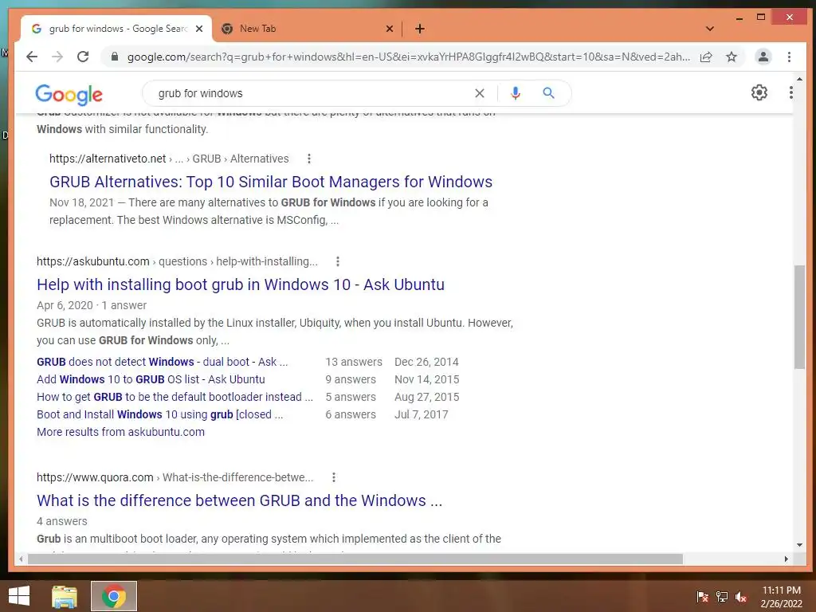The width and height of the screenshot is (816, 612).
Task: Close the New Tab tab
Action: point(389,29)
